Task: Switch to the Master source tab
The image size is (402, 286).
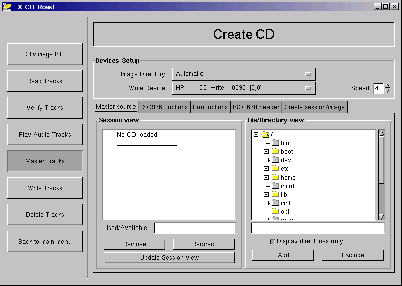Action: pos(116,107)
